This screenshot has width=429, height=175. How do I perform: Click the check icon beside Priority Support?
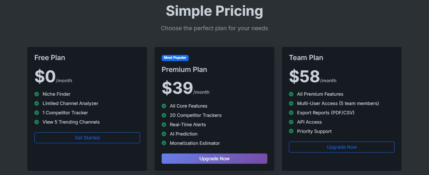[x=291, y=131]
